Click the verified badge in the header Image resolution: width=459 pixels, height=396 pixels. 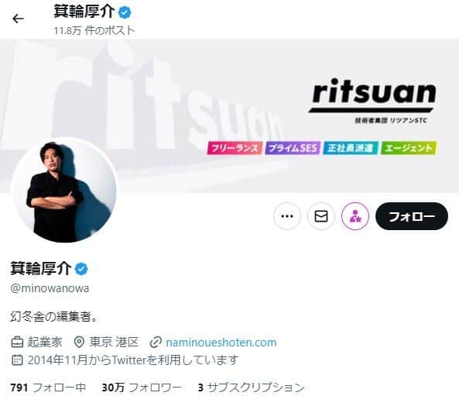125,12
